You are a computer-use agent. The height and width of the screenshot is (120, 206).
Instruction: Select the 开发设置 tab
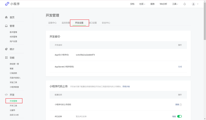[79, 23]
